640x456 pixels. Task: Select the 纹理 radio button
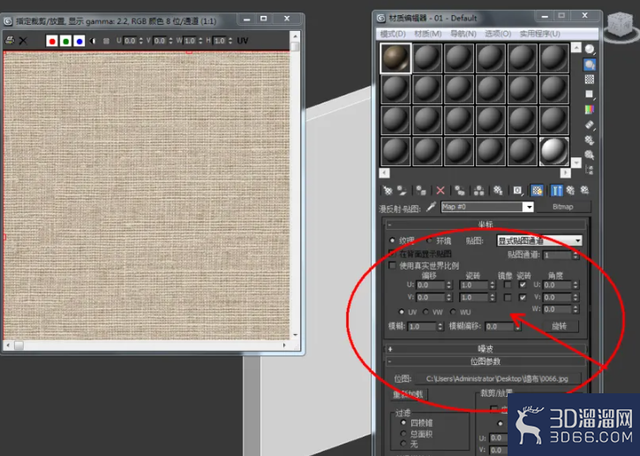pyautogui.click(x=392, y=240)
